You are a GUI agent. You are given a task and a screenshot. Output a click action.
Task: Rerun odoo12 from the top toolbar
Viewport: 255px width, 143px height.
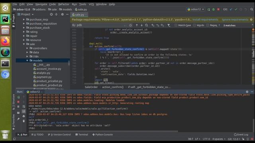(209, 10)
